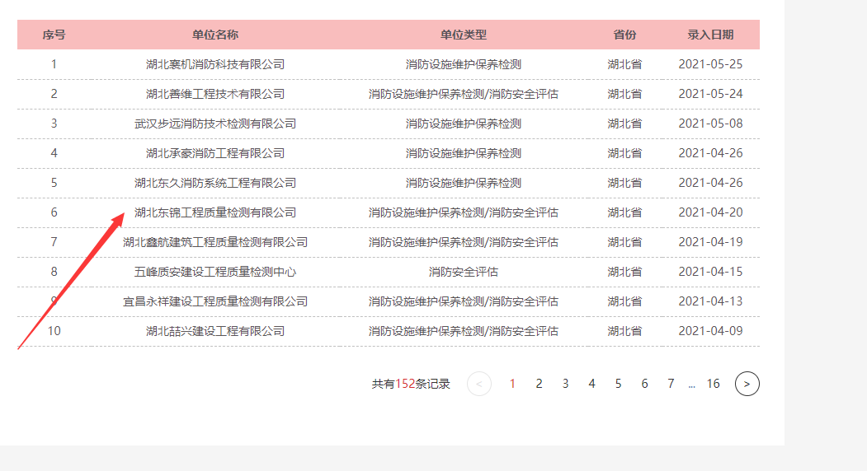Switch to page 7
This screenshot has height=471, width=867.
click(671, 384)
